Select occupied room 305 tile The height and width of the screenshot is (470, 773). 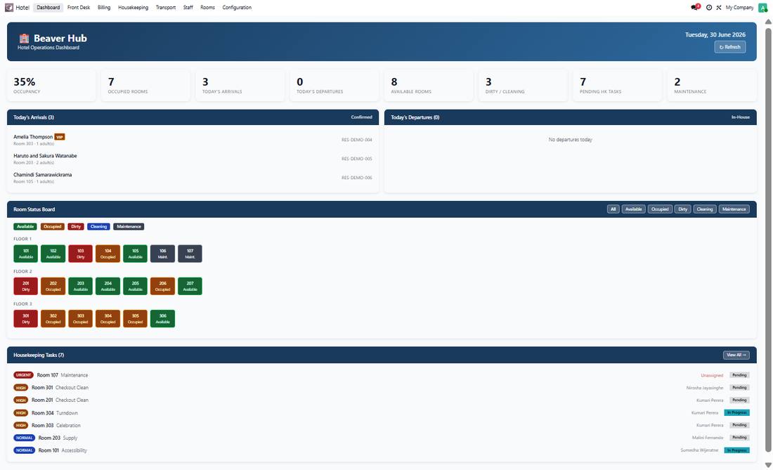tap(135, 319)
